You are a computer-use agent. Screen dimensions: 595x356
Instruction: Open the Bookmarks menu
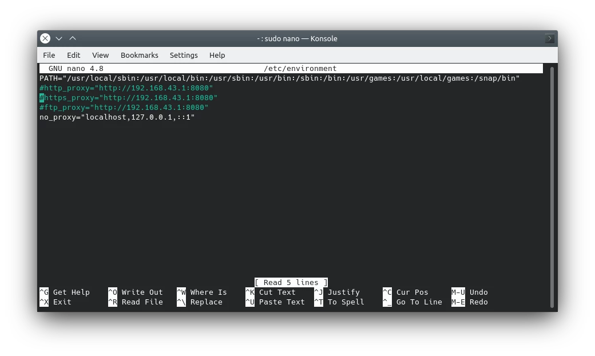139,55
